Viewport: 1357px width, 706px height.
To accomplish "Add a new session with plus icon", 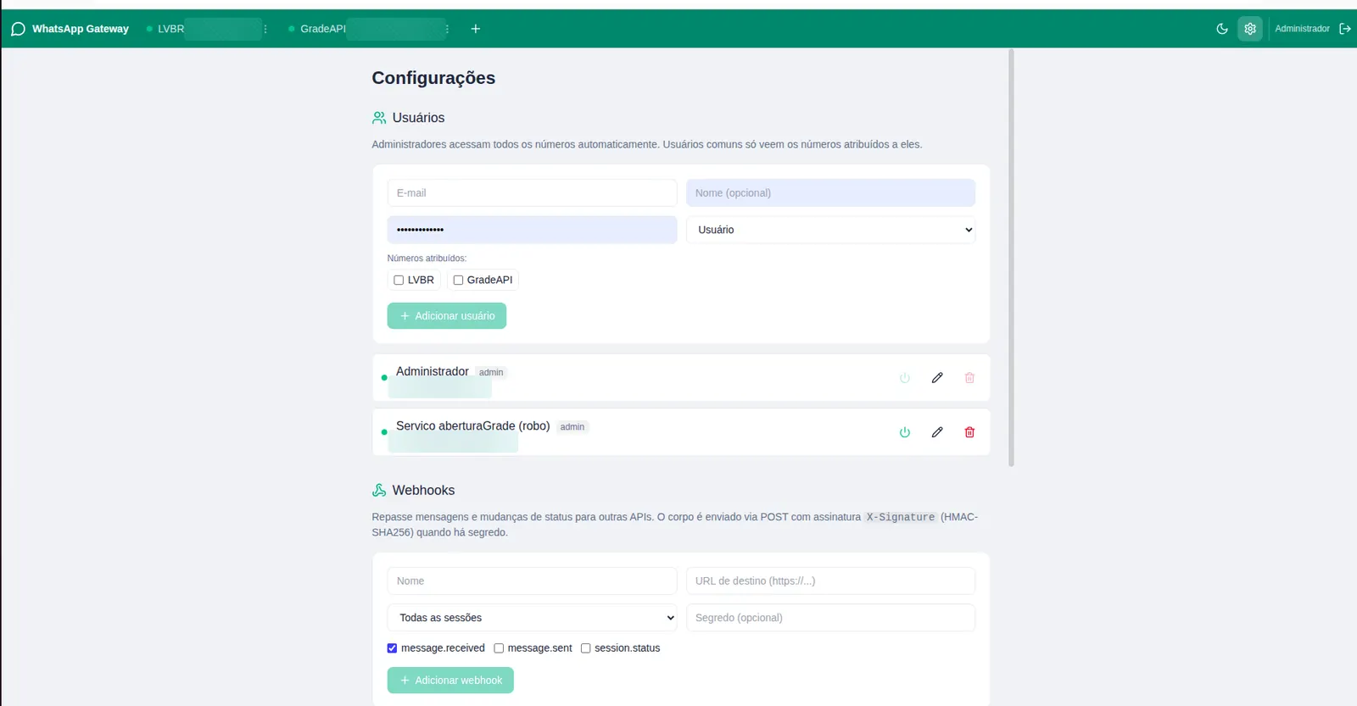I will pos(476,29).
